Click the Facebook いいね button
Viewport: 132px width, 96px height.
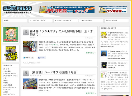(42, 58)
